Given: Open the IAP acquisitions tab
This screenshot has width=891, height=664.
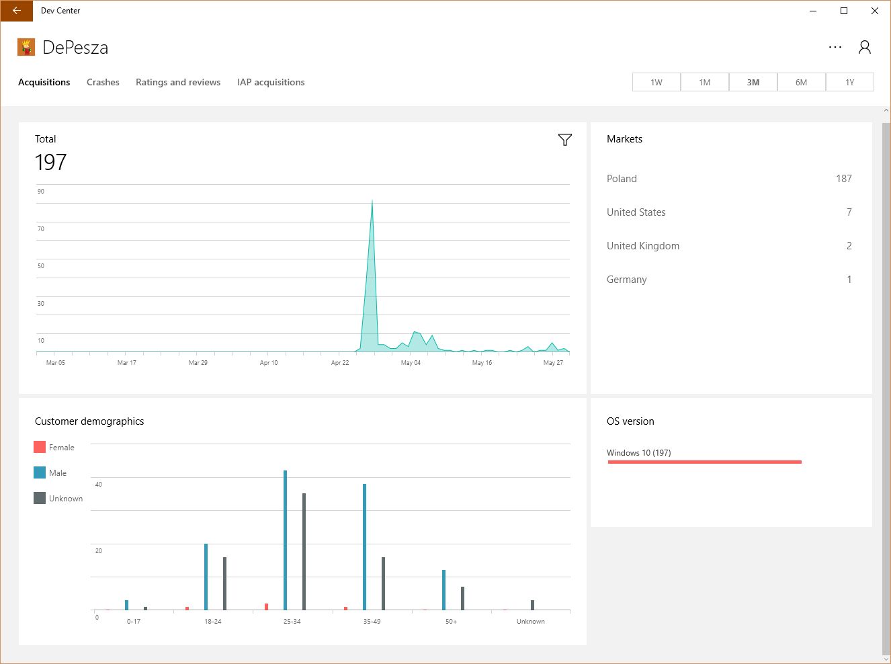Looking at the screenshot, I should (x=271, y=82).
